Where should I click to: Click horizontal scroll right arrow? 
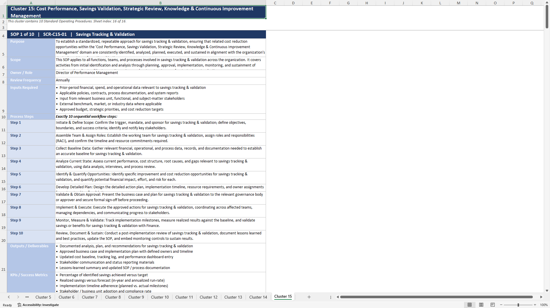point(541,297)
